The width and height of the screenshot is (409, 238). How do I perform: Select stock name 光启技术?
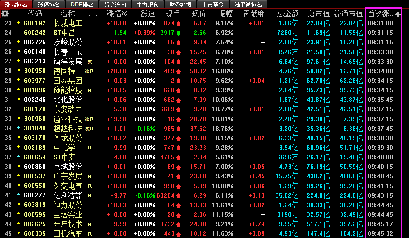(68, 224)
